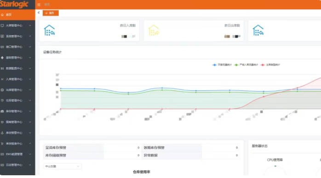Click the 呆滞库存预警 row label
This screenshot has width=321, height=178.
click(x=56, y=148)
